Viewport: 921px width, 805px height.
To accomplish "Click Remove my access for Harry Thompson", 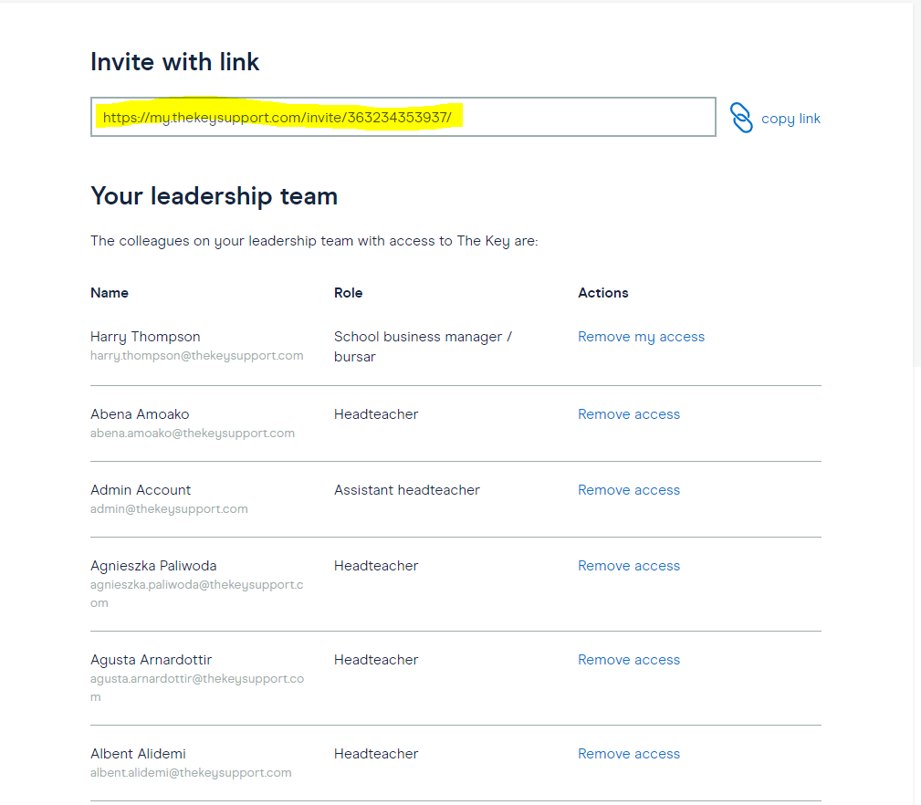I will [x=641, y=337].
